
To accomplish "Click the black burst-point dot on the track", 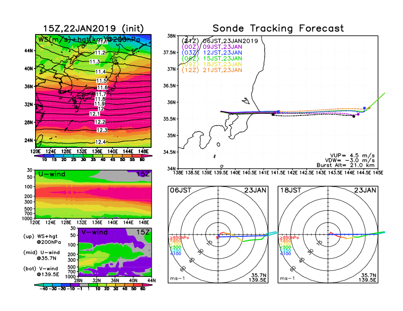I will tap(354, 116).
